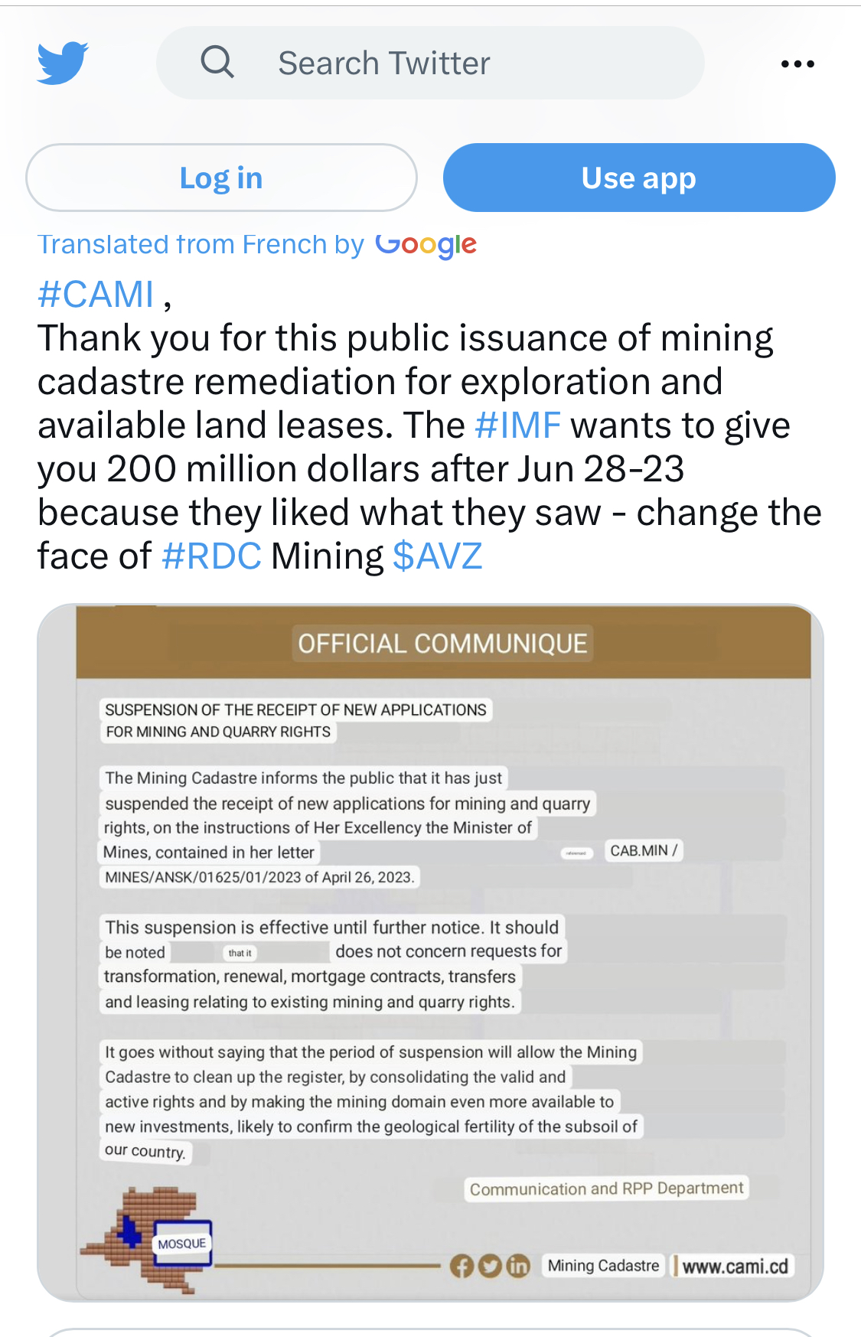Open the #CAMI hashtag

[96, 295]
